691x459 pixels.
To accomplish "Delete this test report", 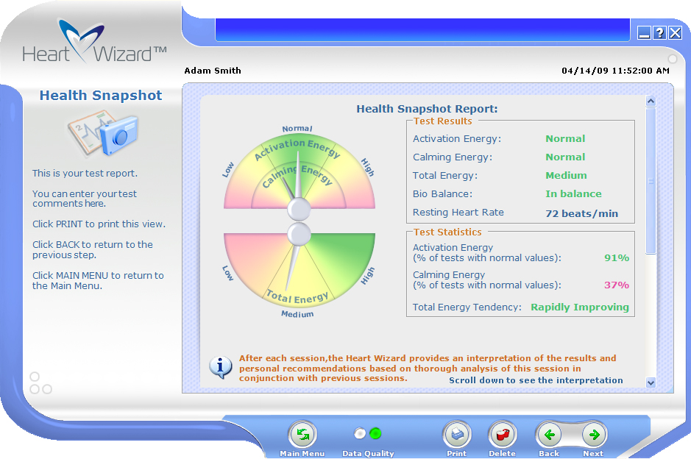I will click(x=503, y=435).
